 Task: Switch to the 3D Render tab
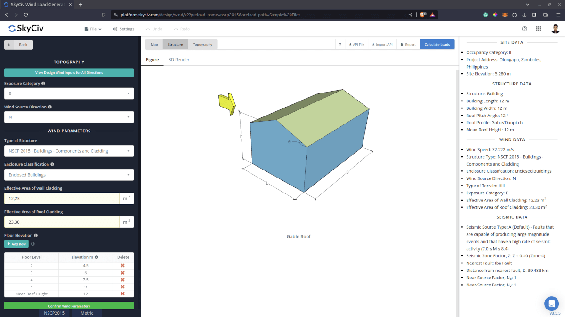(179, 60)
